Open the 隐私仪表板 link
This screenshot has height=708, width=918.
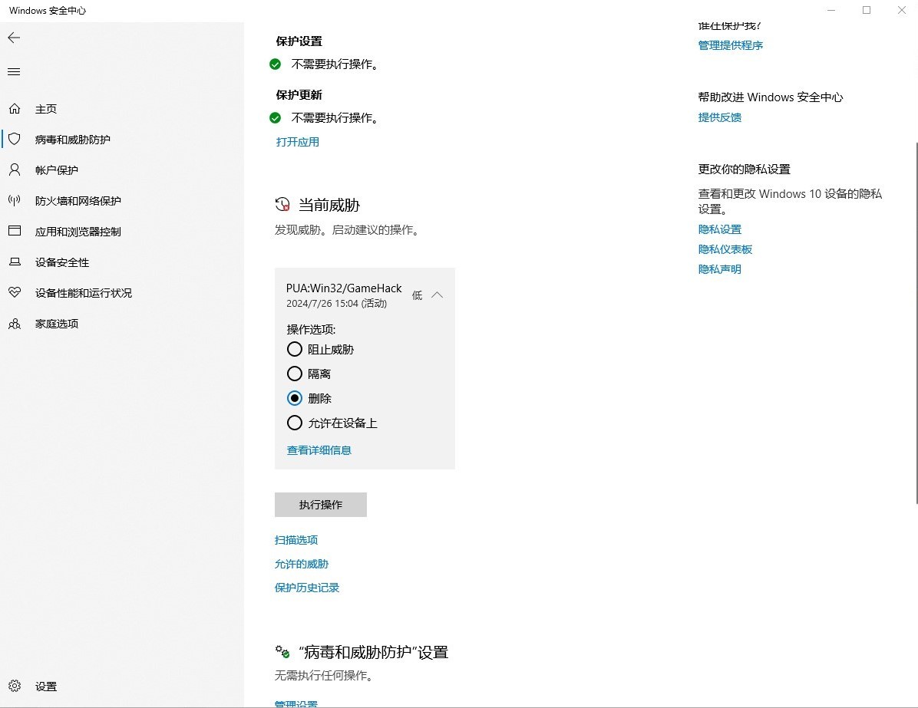tap(725, 249)
